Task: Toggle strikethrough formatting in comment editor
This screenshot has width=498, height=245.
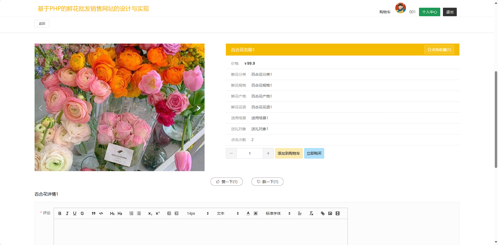Action: 82,213
